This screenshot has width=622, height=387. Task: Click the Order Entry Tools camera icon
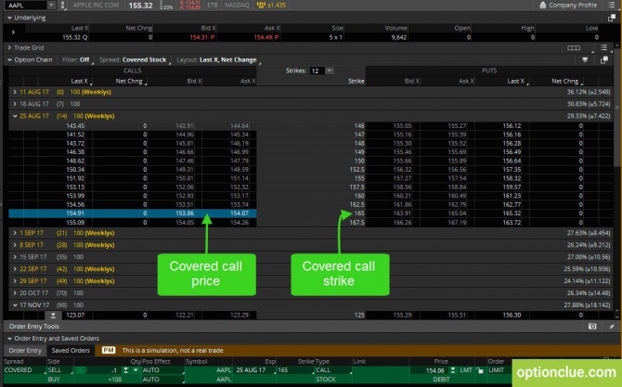pos(592,327)
